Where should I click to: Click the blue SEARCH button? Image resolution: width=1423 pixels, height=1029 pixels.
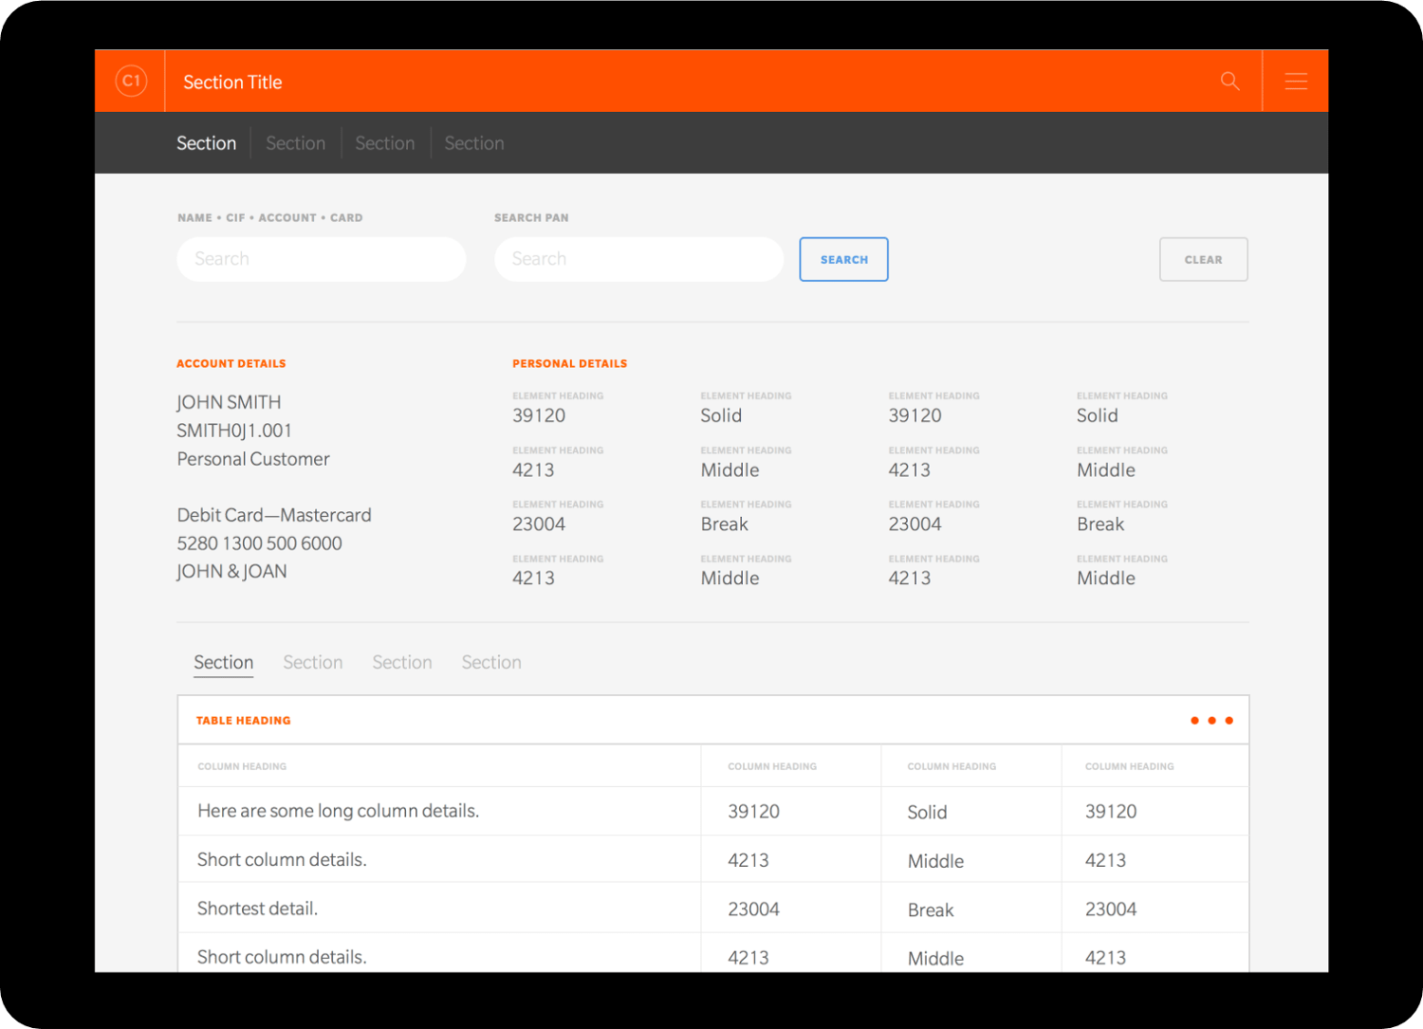(x=843, y=259)
